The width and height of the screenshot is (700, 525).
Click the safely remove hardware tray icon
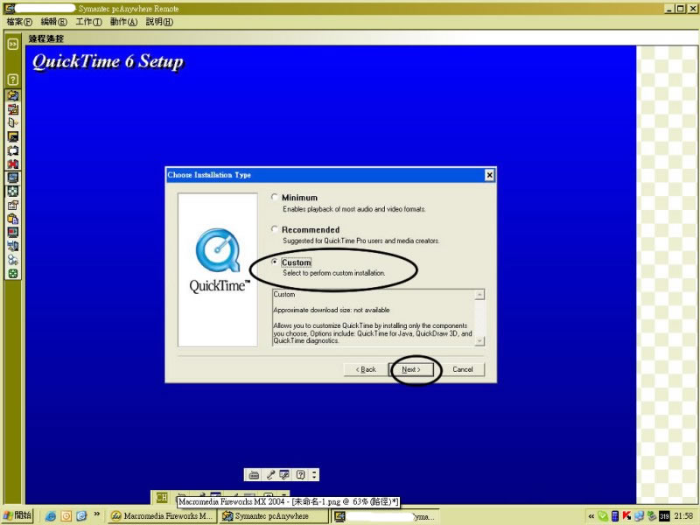click(651, 516)
